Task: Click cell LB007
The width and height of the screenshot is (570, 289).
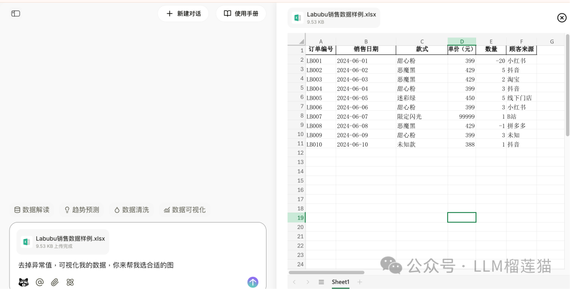Action: click(x=321, y=117)
